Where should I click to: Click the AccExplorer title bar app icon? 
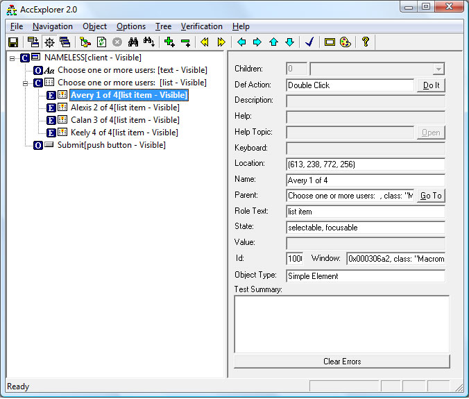(x=12, y=10)
